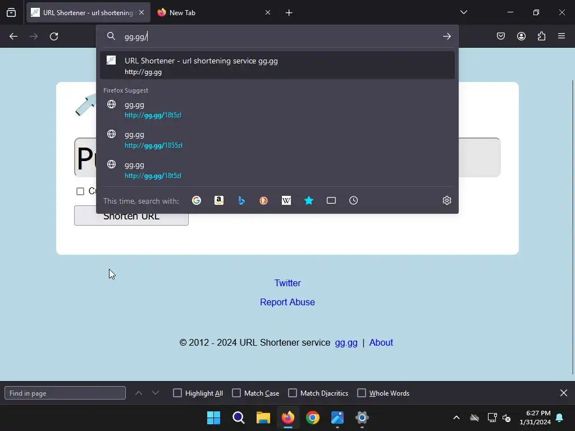Open the muted volume tray icon
Viewport: 575px width, 431px height.
click(507, 418)
